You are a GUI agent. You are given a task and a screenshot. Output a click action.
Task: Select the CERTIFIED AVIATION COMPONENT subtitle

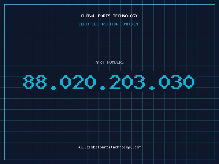pyautogui.click(x=109, y=24)
